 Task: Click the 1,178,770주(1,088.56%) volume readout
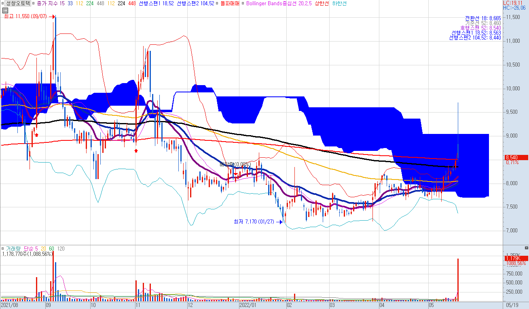tap(28, 254)
